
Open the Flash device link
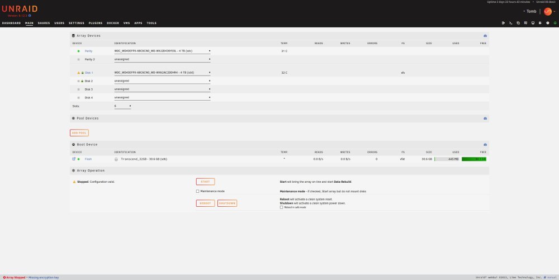pyautogui.click(x=88, y=159)
